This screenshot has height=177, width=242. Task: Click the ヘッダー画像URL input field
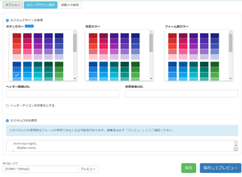(62, 94)
